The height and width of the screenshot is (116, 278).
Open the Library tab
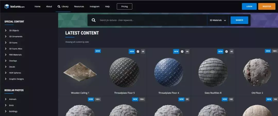click(63, 6)
